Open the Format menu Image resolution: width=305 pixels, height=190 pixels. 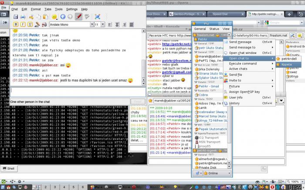(36, 9)
